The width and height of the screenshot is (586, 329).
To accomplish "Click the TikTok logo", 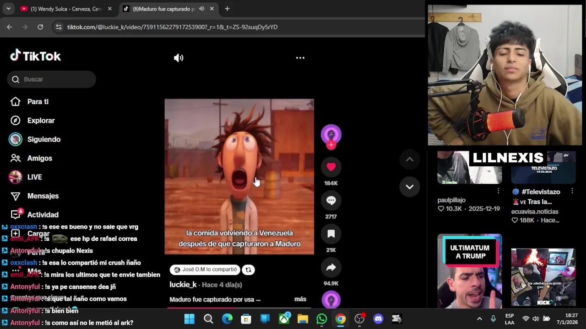I will point(36,56).
